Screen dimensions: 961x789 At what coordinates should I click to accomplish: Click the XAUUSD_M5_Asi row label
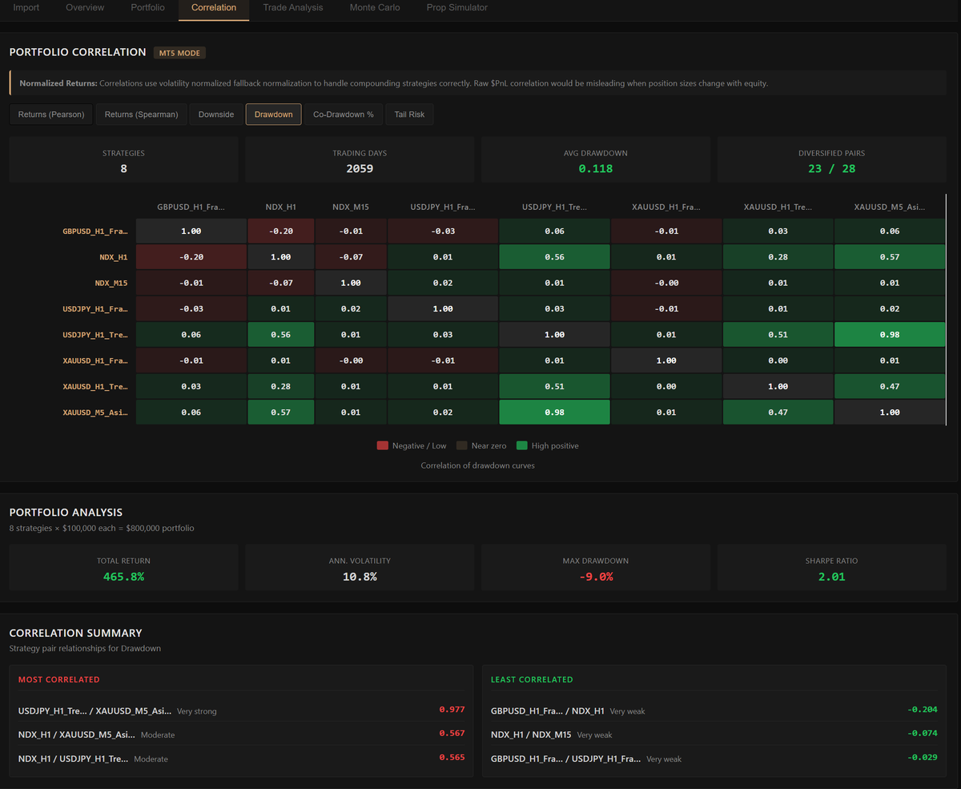94,412
